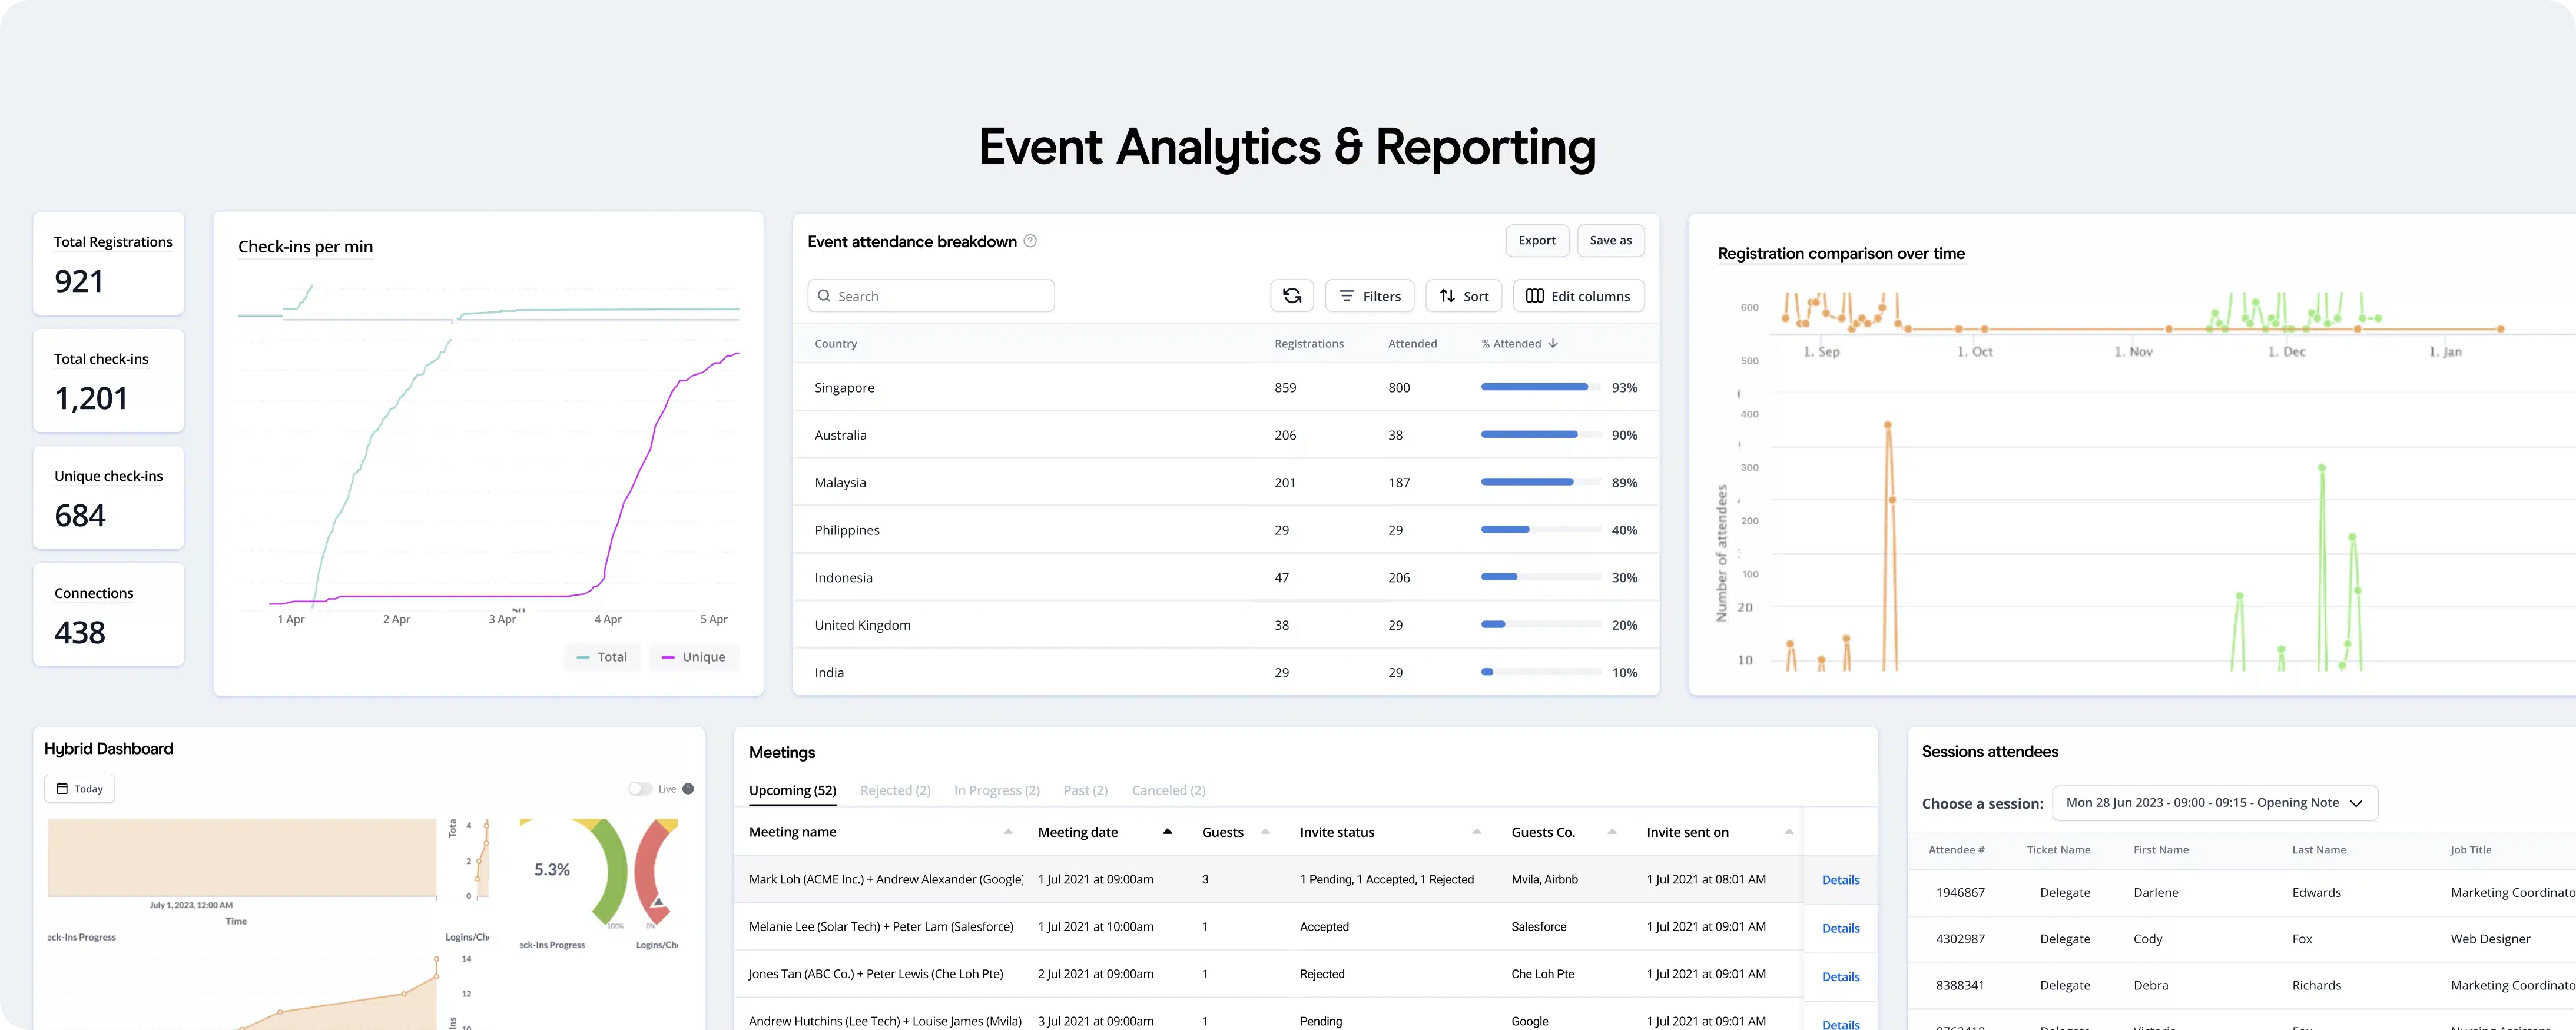Sort by Meeting date arrow icon
Screen dimensions: 2576x1030
tap(1167, 832)
